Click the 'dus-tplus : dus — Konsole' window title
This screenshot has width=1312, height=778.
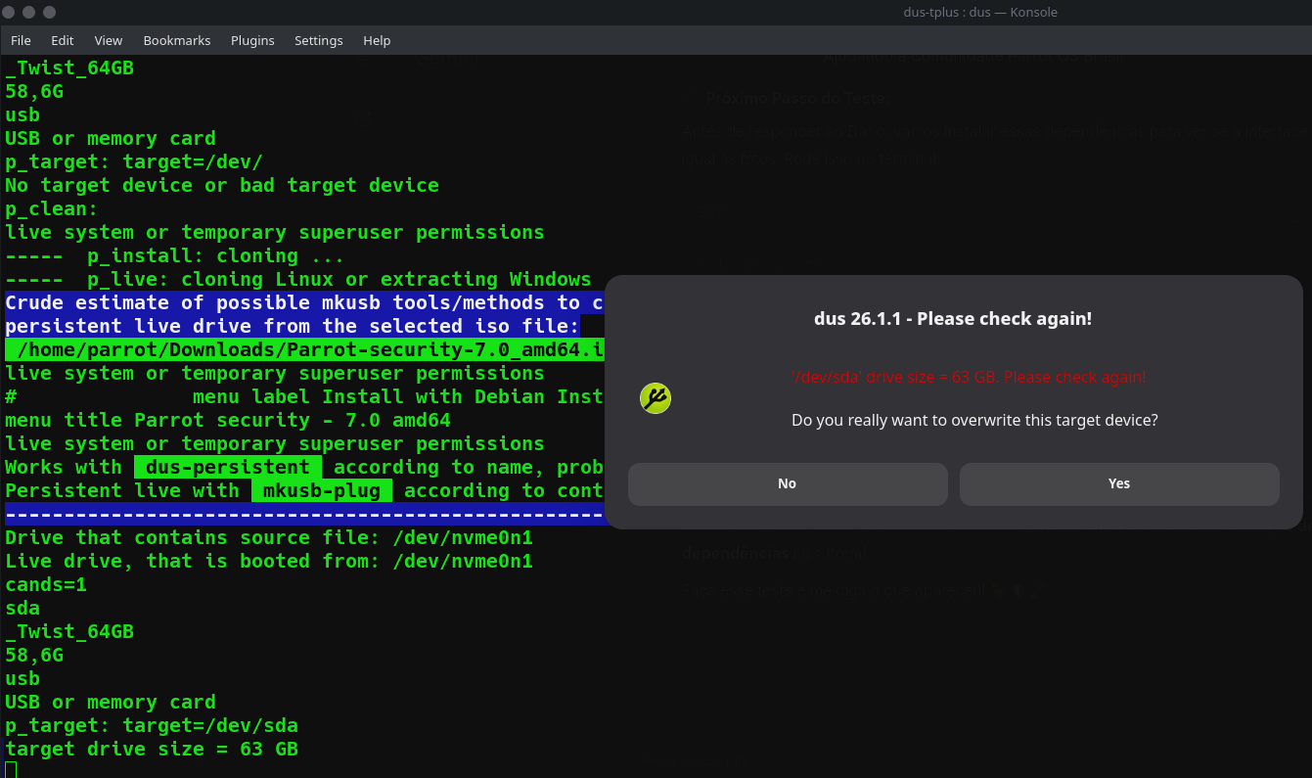980,12
